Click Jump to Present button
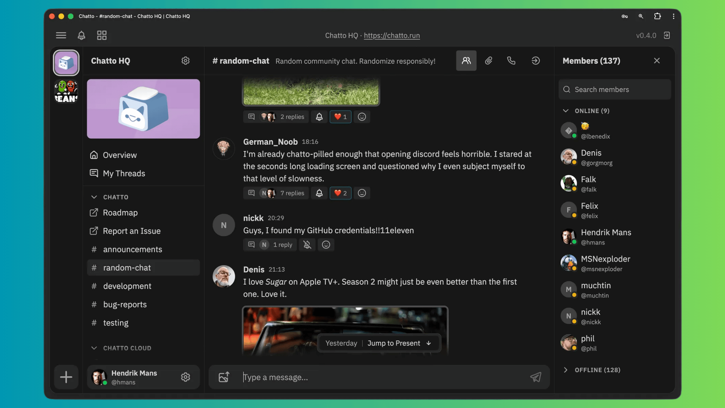The width and height of the screenshot is (725, 408). 399,343
